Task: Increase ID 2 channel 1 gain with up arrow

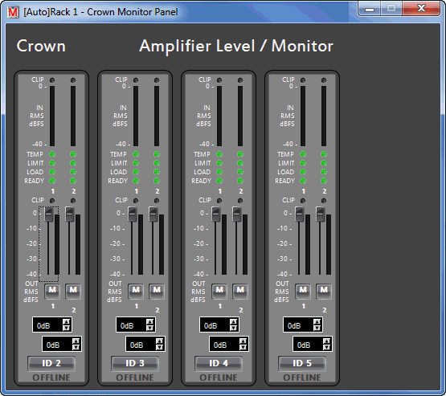Action: (66, 322)
